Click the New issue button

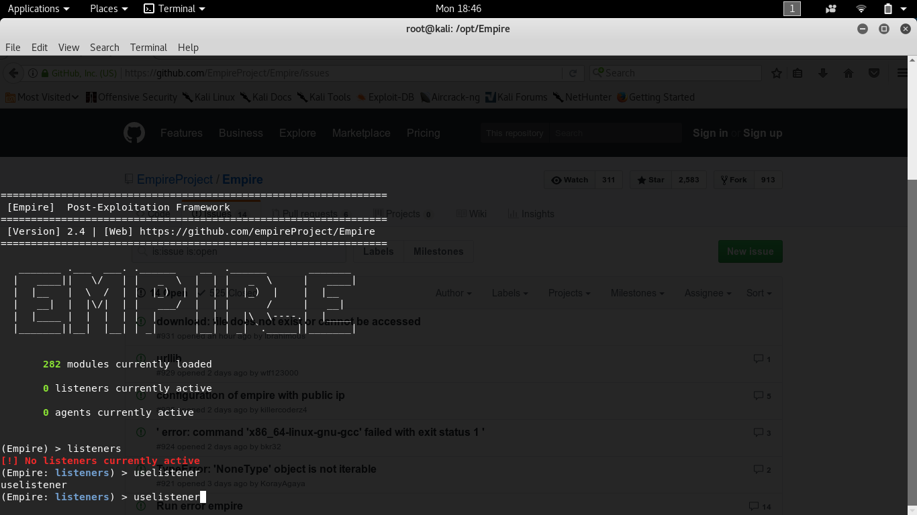pos(750,251)
